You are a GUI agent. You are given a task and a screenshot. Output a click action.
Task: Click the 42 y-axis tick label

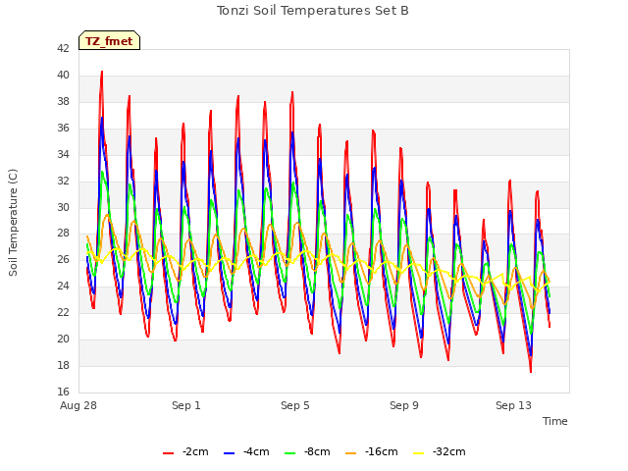point(63,48)
